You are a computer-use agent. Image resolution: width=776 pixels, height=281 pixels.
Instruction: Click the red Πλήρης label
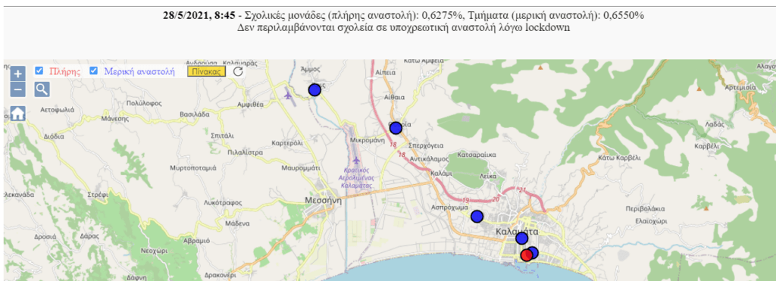(65, 72)
